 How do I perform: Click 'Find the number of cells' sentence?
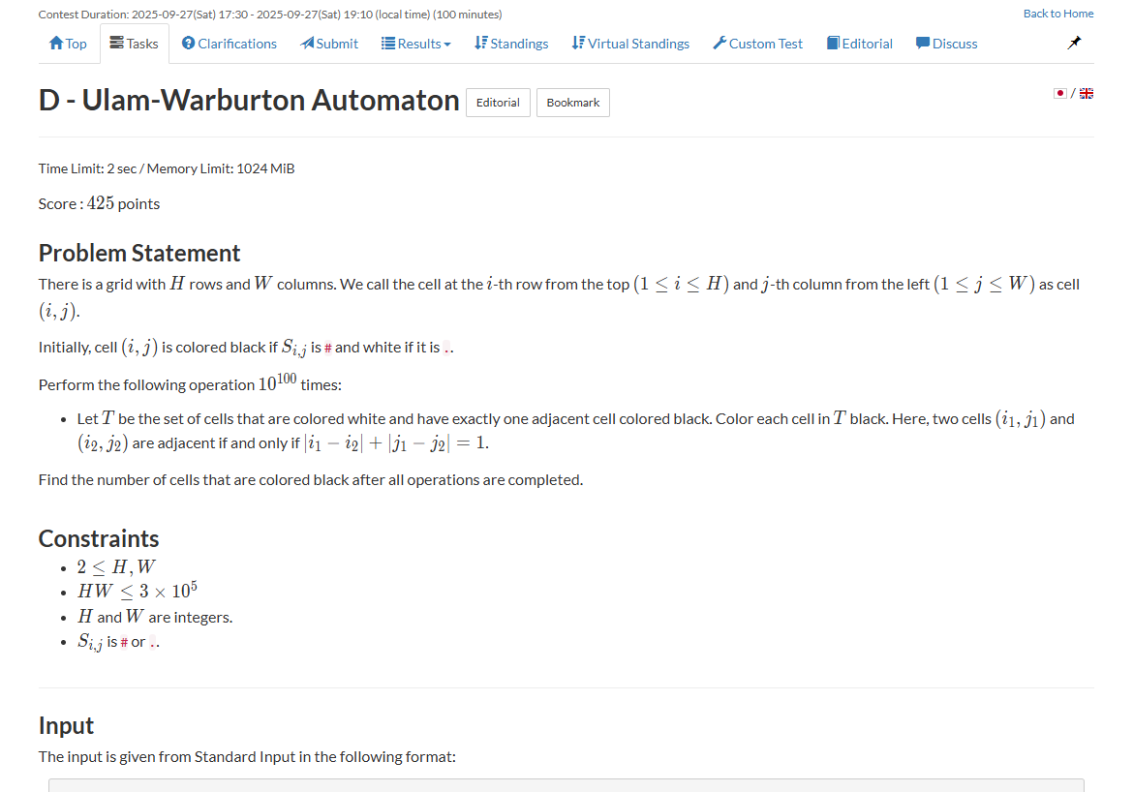(x=311, y=480)
